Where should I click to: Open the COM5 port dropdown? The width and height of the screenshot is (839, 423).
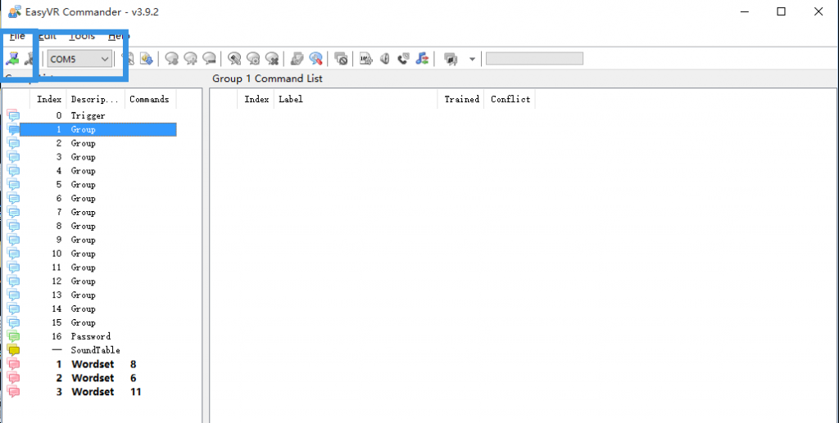tap(79, 59)
